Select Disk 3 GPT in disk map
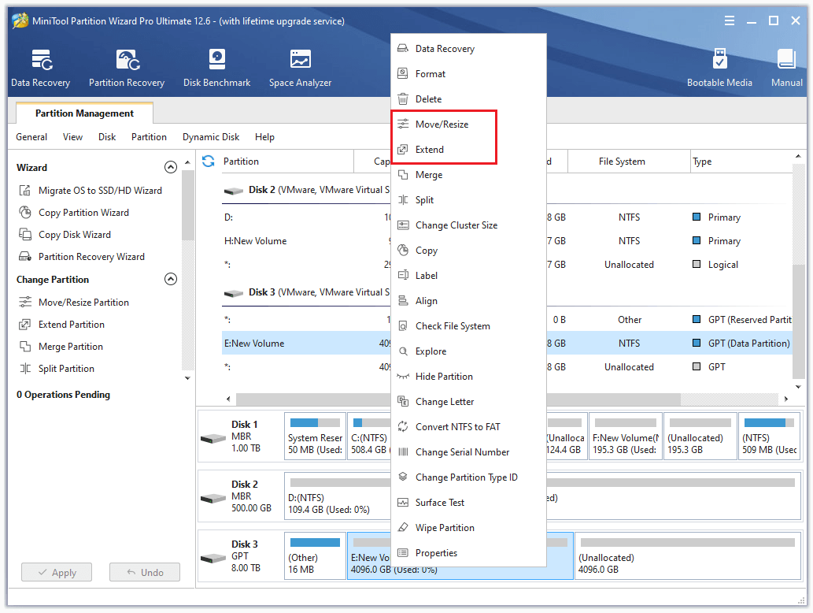This screenshot has height=613, width=813. coord(241,555)
